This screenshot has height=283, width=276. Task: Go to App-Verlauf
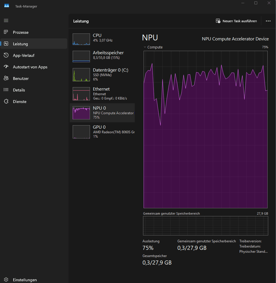[24, 55]
